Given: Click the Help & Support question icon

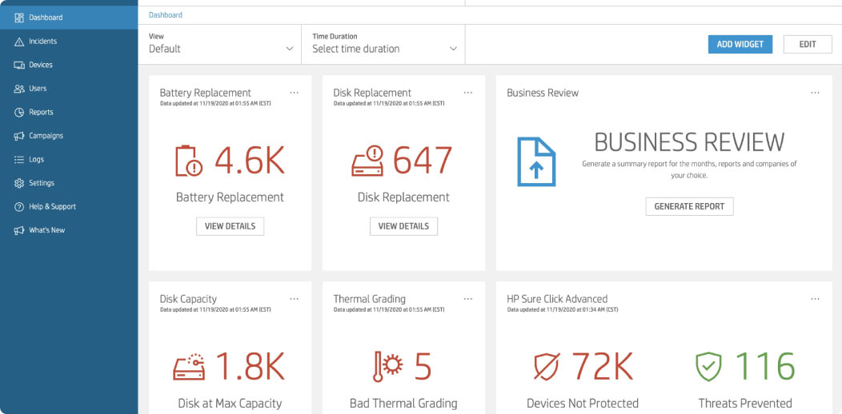Looking at the screenshot, I should (19, 207).
